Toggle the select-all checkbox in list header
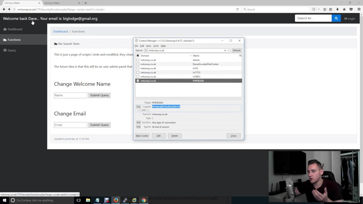The image size is (363, 204). click(x=138, y=56)
